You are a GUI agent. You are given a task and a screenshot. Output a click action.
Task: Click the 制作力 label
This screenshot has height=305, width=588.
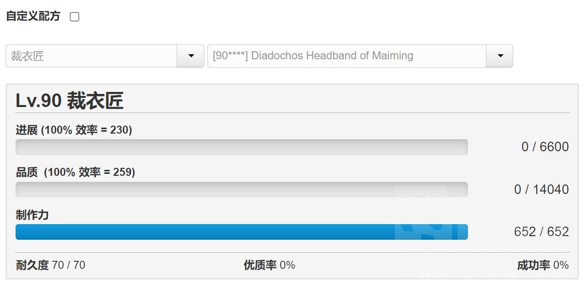point(32,215)
